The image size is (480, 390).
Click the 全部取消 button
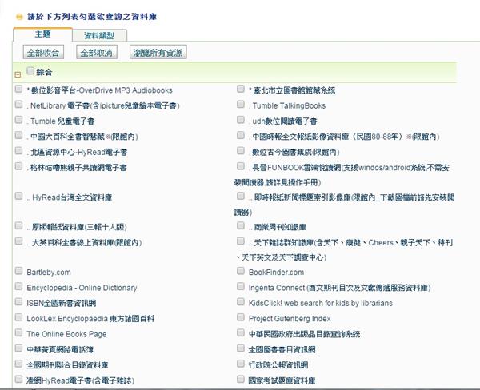click(98, 52)
